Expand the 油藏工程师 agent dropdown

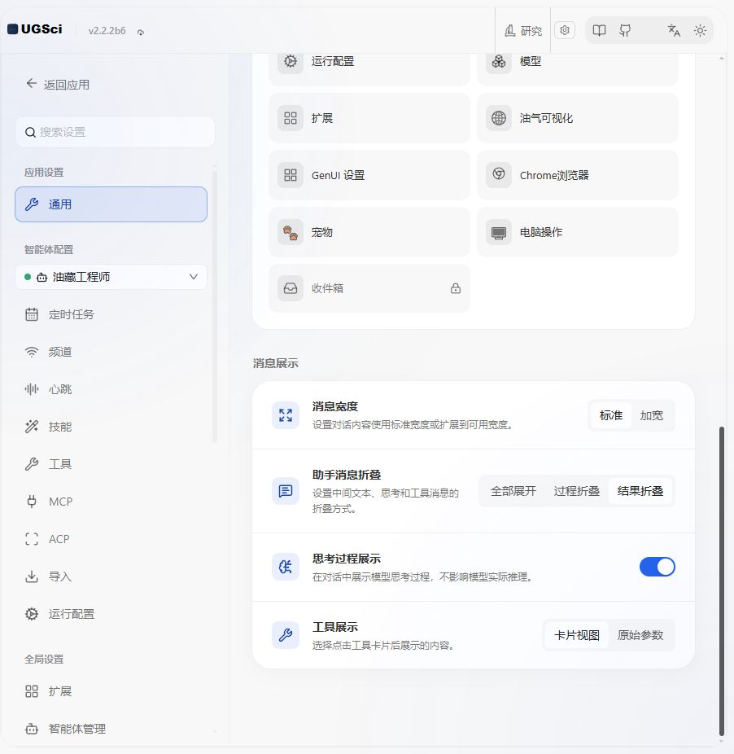[111, 277]
